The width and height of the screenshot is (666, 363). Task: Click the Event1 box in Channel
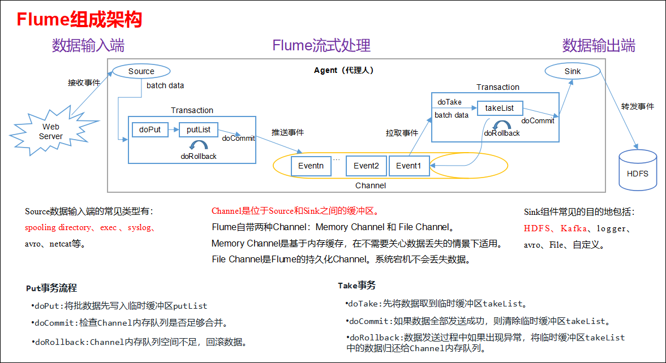(409, 166)
